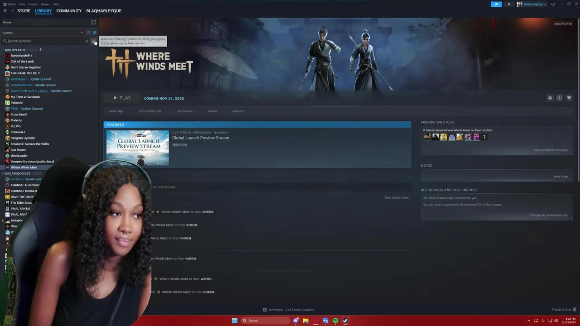Image resolution: width=580 pixels, height=326 pixels.
Task: Select Schedule I game
Action: point(18,132)
